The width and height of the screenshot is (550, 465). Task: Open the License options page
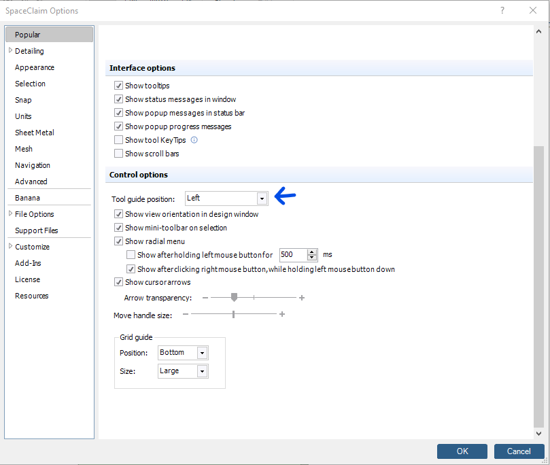tap(27, 279)
